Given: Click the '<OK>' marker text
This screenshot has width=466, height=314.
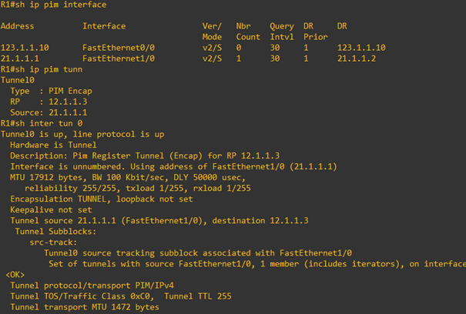Looking at the screenshot, I should [x=15, y=275].
